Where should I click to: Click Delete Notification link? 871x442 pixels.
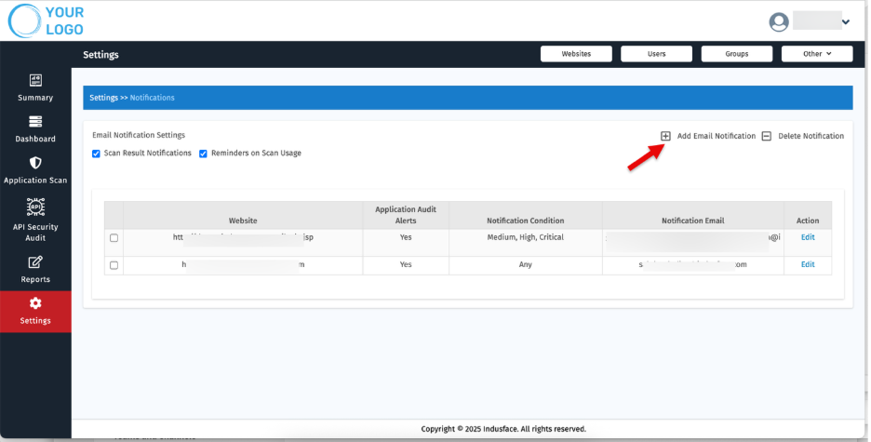[811, 136]
